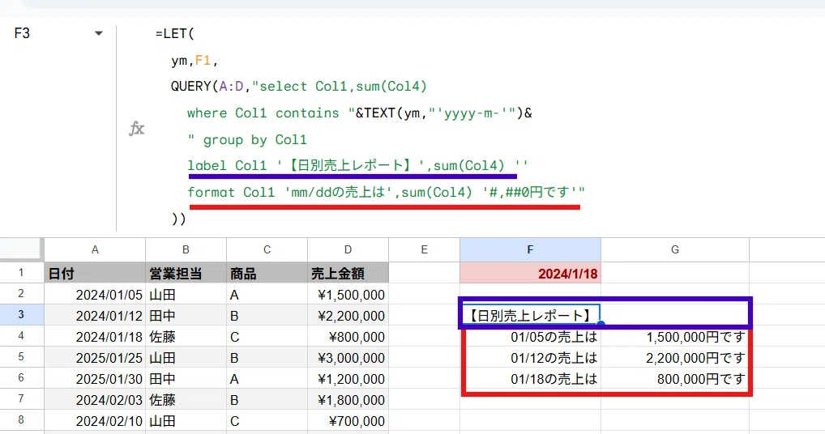Select cell with date 2024/01/12
This screenshot has width=825, height=434.
(95, 315)
